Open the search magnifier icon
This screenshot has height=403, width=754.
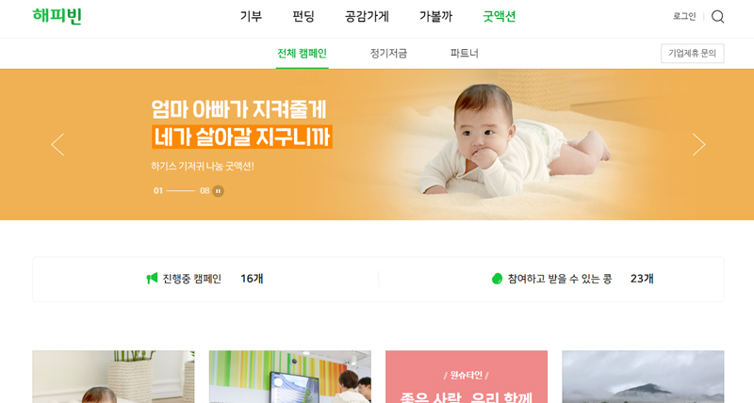717,17
